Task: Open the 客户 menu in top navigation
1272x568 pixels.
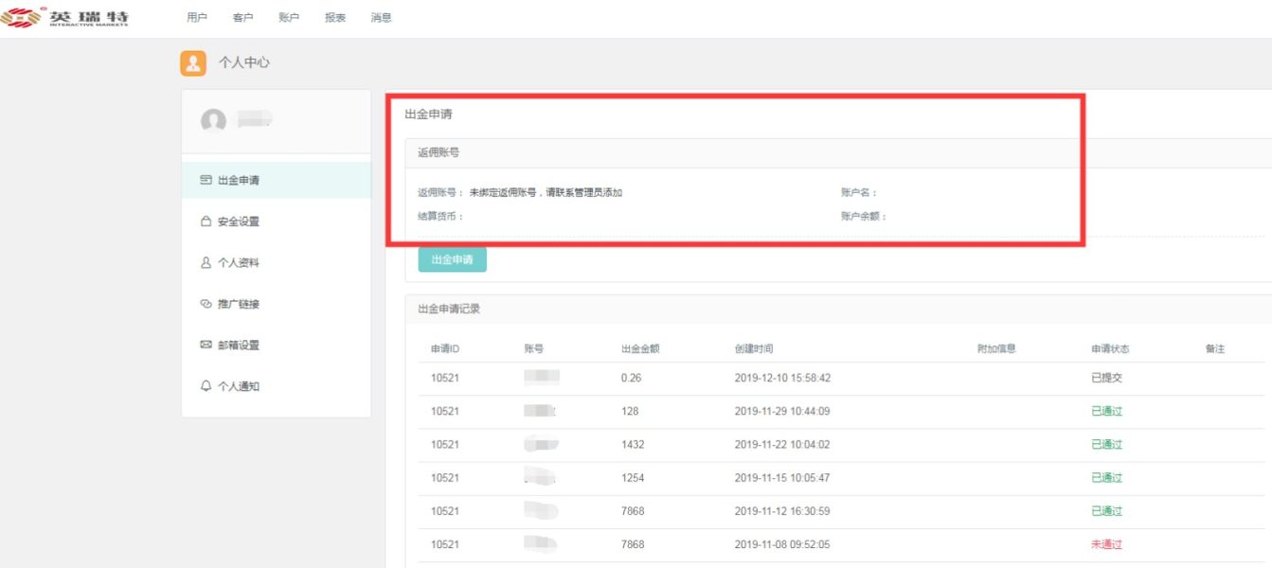Action: 242,17
